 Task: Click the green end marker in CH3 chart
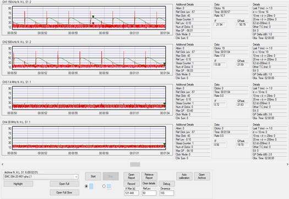(165, 104)
